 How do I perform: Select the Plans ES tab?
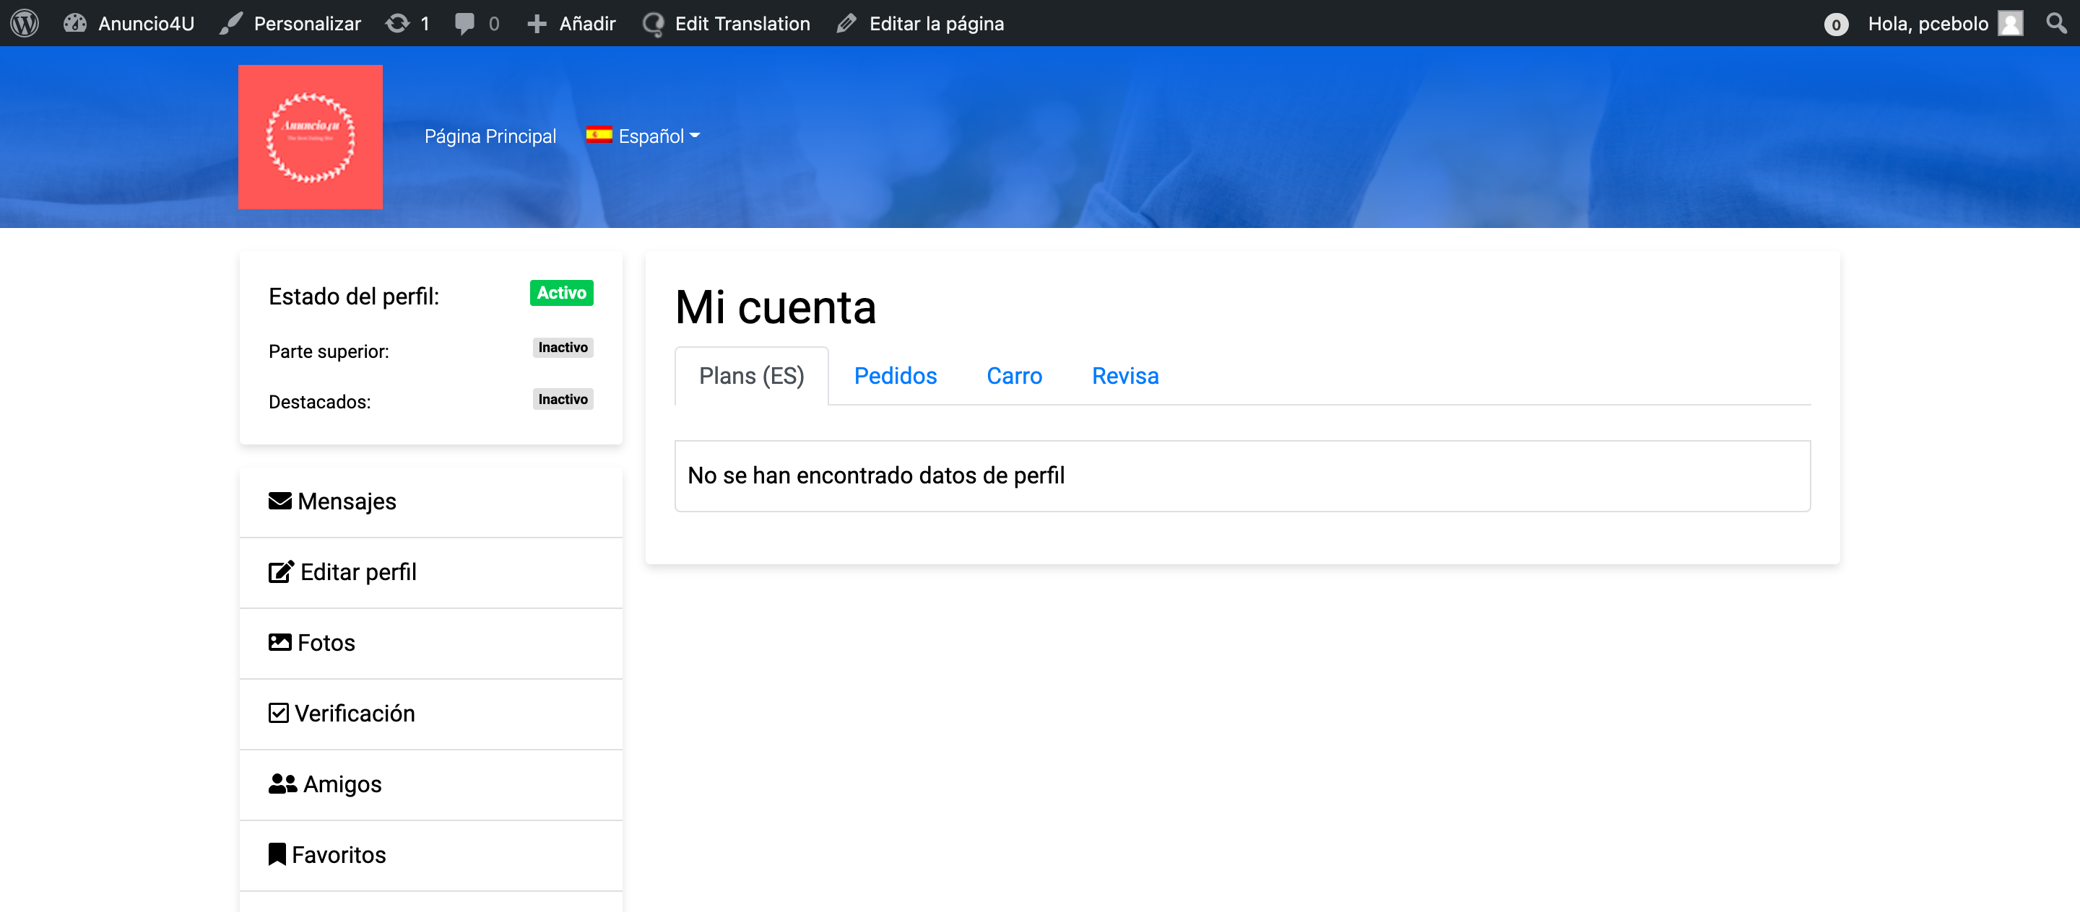click(752, 375)
